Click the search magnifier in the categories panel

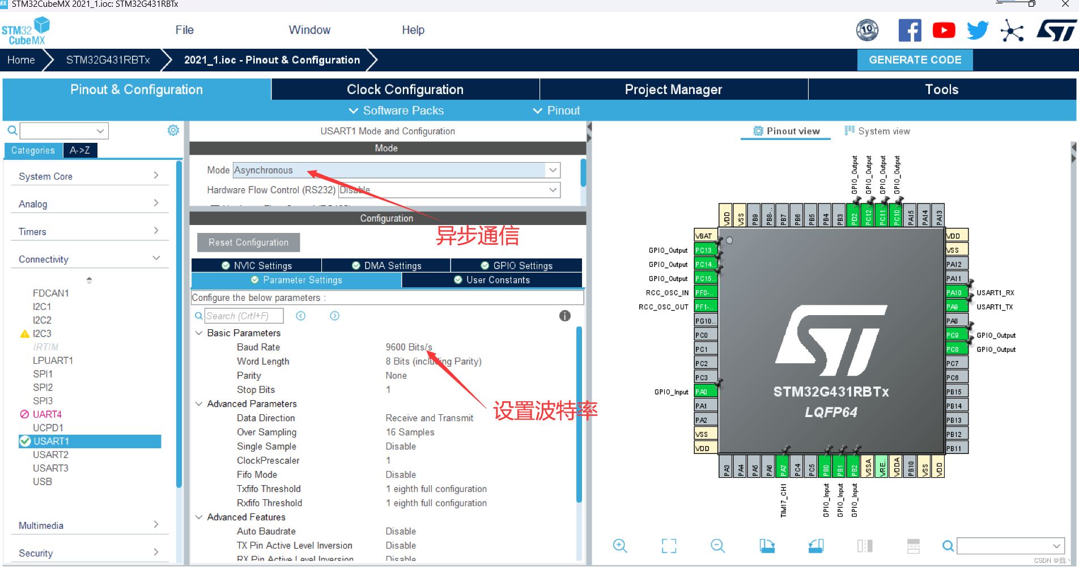click(x=12, y=131)
